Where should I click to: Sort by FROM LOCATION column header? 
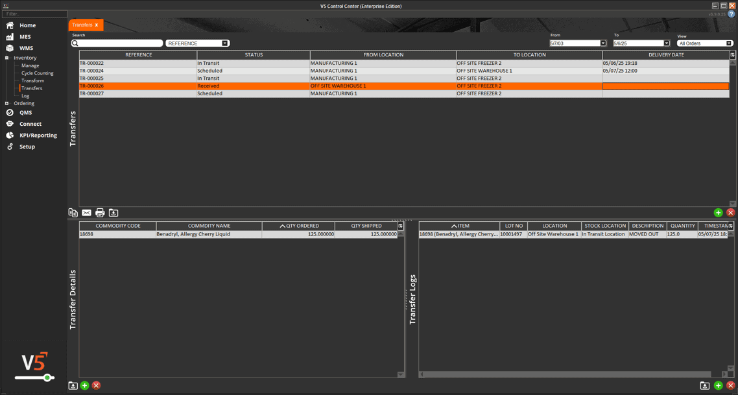[x=383, y=55]
